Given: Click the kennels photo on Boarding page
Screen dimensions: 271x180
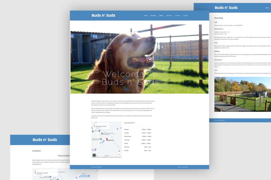Looking at the screenshot, I should pos(243,94).
